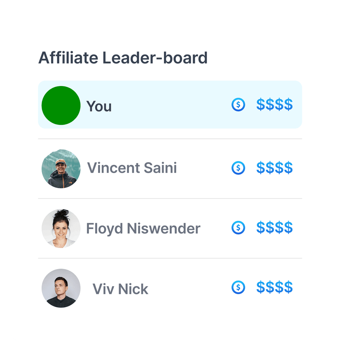Click the green circular avatar for You
This screenshot has height=353, width=341.
tap(61, 105)
